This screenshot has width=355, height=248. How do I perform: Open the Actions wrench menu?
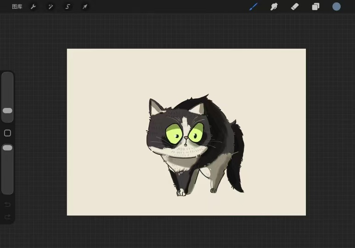pos(34,7)
